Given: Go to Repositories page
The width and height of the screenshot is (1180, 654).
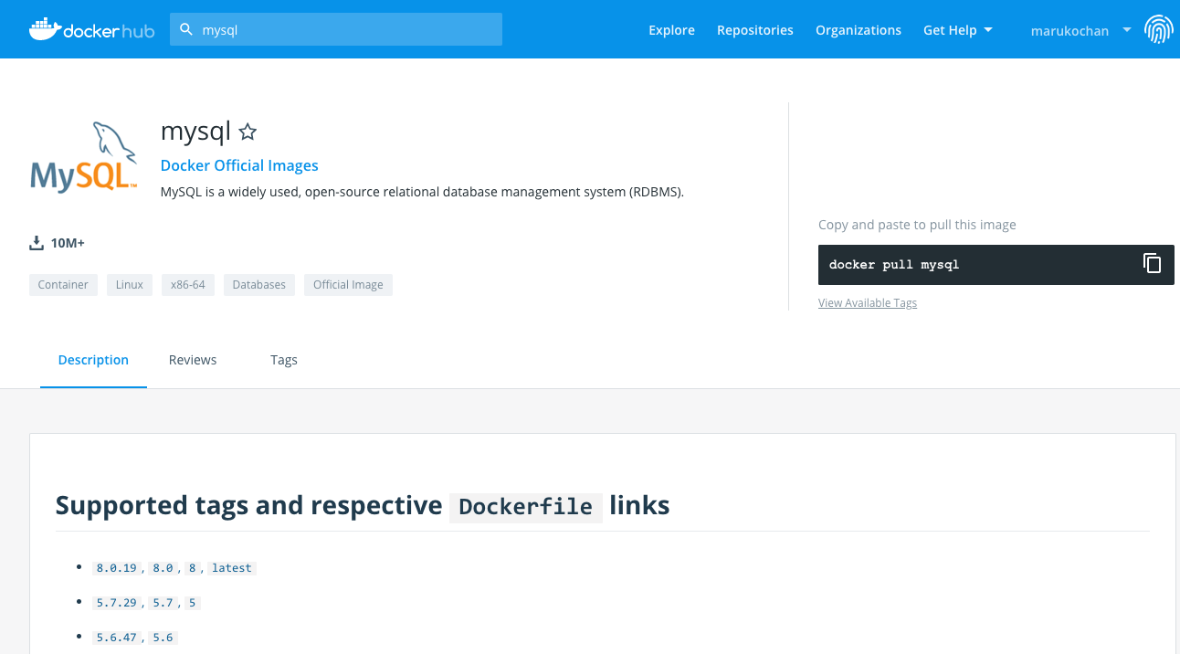Looking at the screenshot, I should coord(754,30).
